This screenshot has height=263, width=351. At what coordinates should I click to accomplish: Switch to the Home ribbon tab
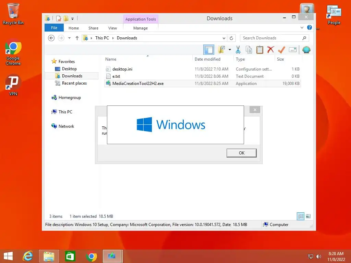(x=74, y=28)
